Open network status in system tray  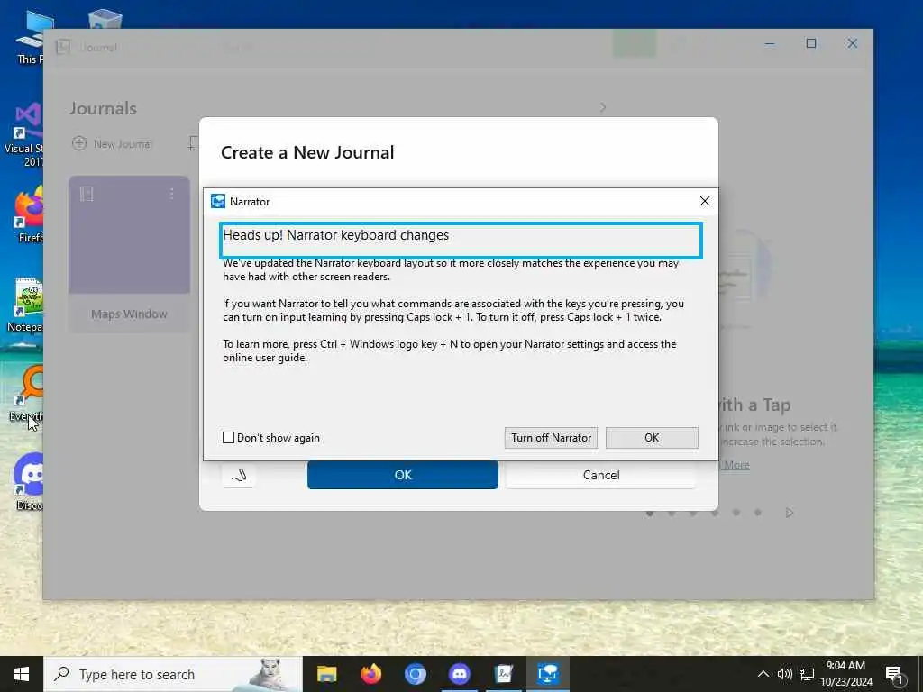coord(807,674)
